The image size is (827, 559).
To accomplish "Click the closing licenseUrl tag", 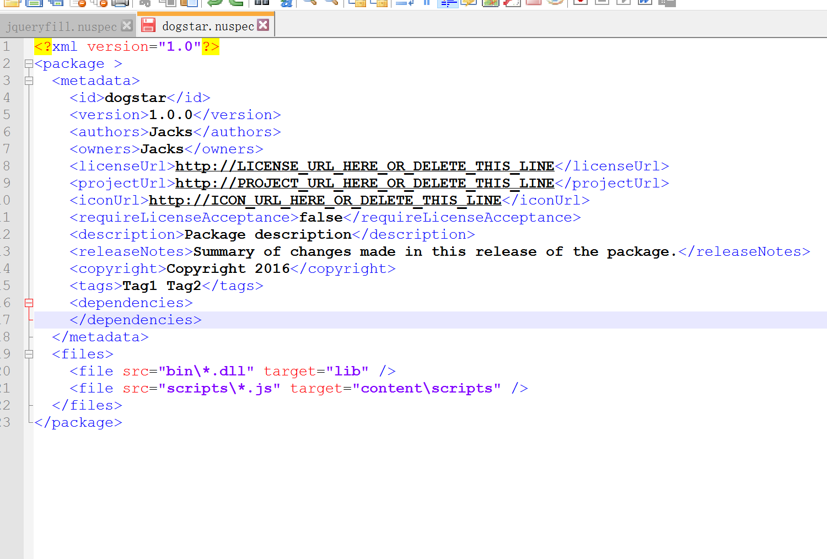I will (612, 166).
